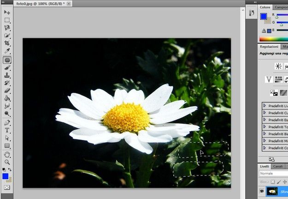Viewport: 288px width, 199px height.
Task: Expand Predefiniti Bianco e nero presets
Action: point(264,133)
